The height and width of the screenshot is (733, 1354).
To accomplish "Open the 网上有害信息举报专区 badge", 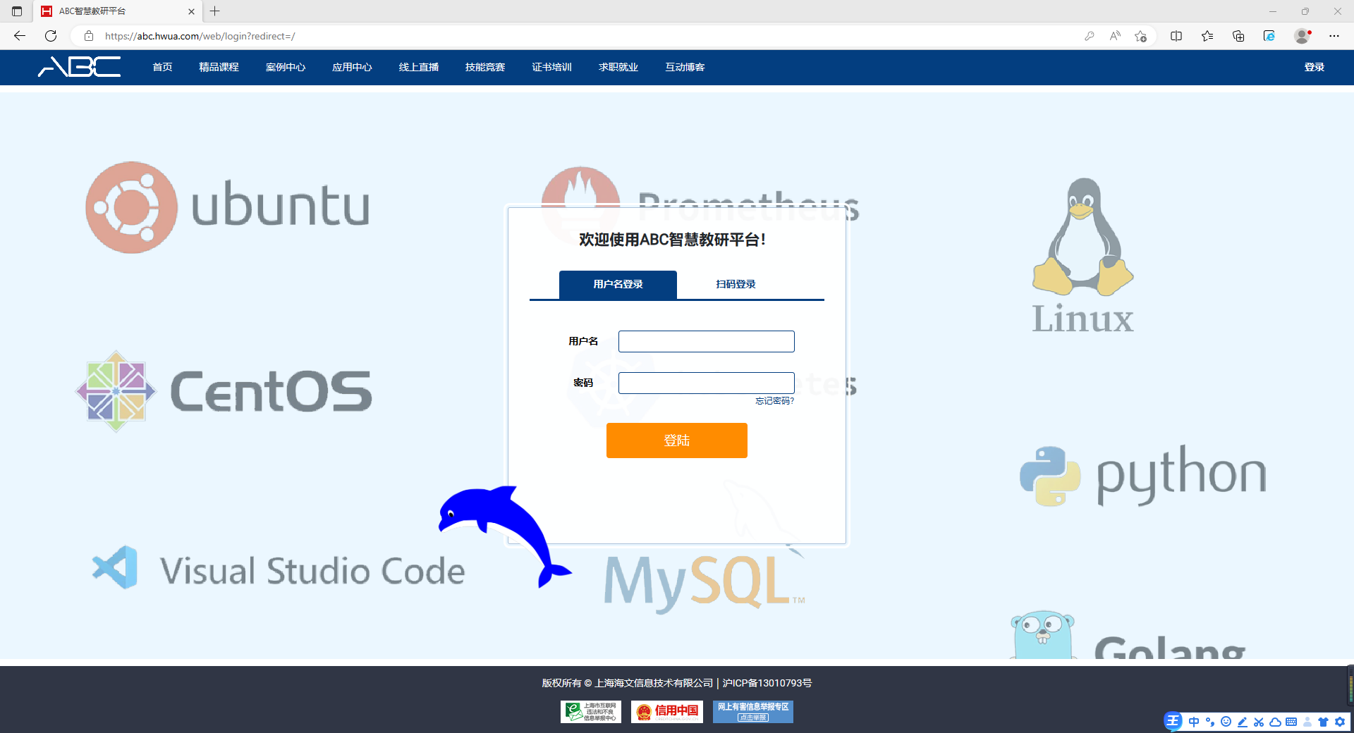I will click(x=753, y=712).
